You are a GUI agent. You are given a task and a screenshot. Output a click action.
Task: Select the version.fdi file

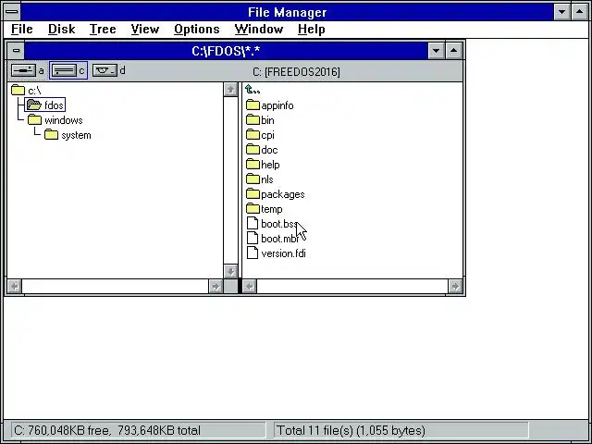pyautogui.click(x=276, y=253)
